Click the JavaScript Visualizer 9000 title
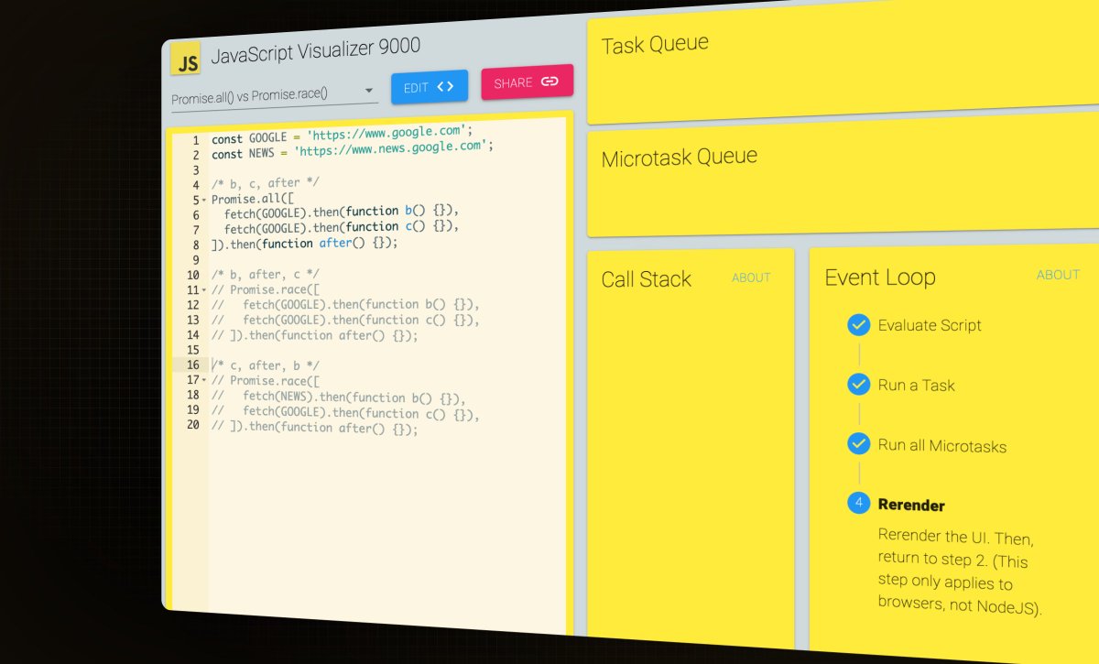Screen dimensions: 1099x664 [x=316, y=50]
